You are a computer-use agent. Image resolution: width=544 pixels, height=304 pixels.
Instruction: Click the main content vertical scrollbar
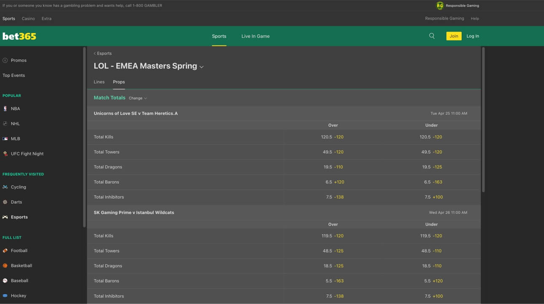click(x=483, y=120)
